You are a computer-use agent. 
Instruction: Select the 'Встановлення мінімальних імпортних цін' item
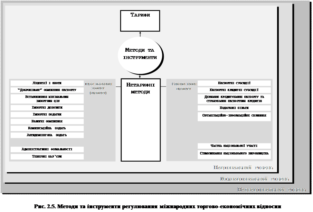pos(47,99)
